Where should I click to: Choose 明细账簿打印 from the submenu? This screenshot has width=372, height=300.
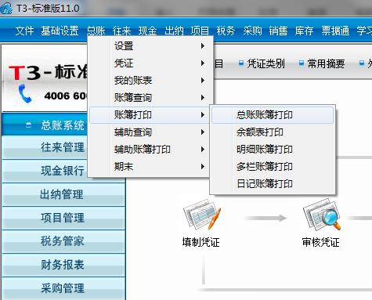pyautogui.click(x=273, y=150)
